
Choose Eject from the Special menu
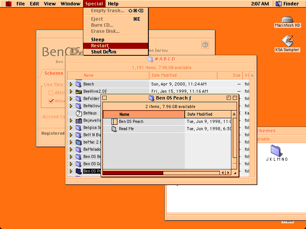pyautogui.click(x=116, y=19)
